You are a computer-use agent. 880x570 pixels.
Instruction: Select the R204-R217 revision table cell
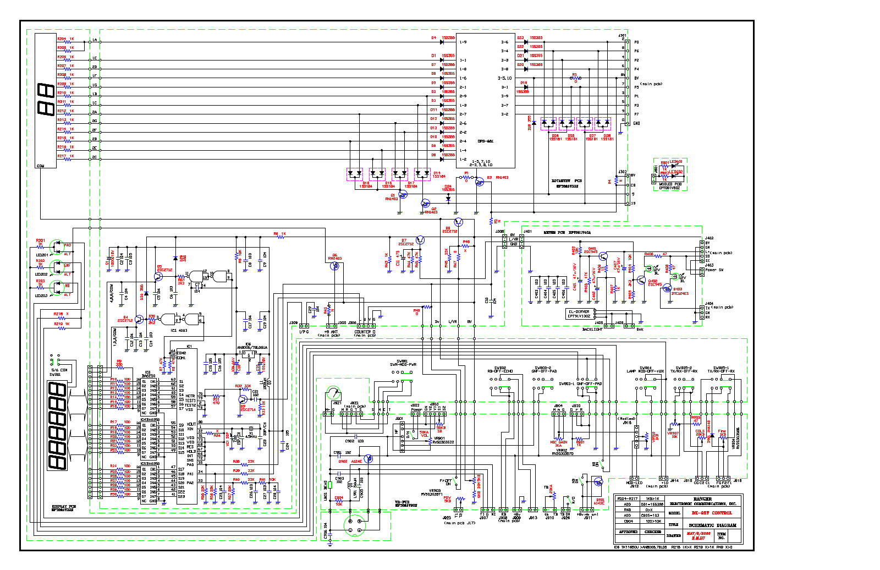pos(628,498)
